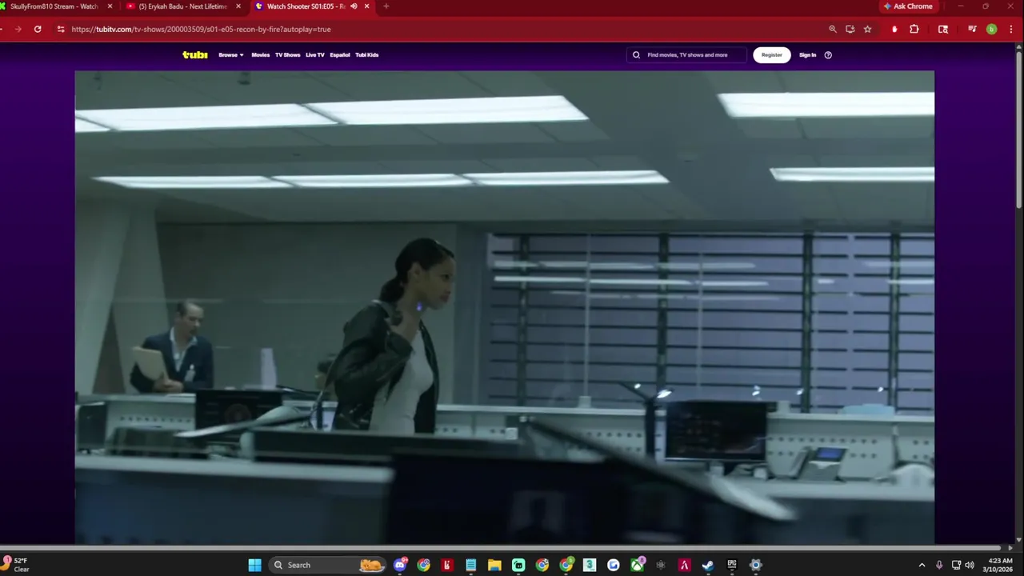This screenshot has width=1024, height=576.
Task: Open Español section
Action: tap(340, 55)
